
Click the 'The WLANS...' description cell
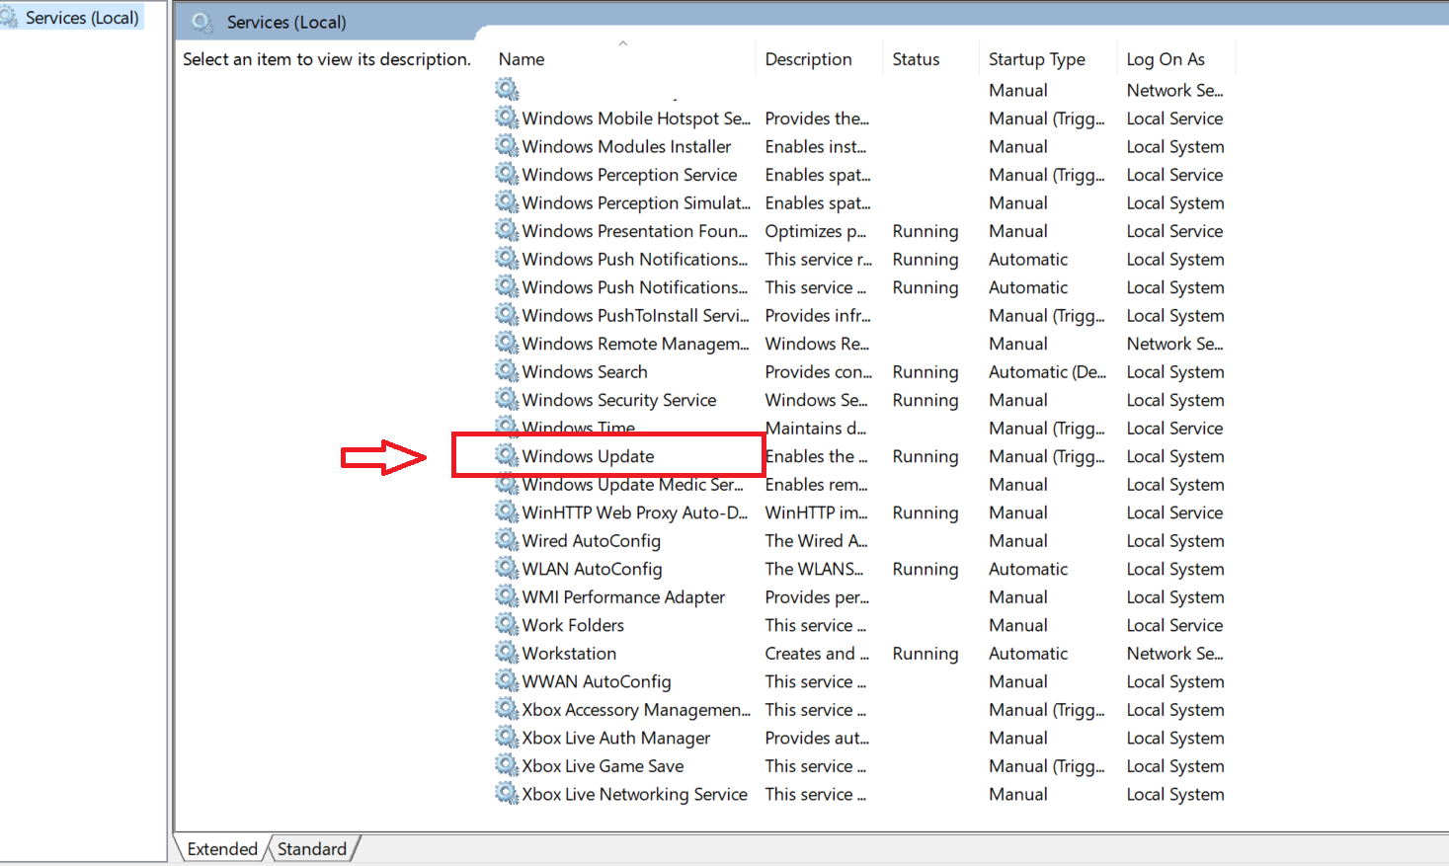point(814,569)
